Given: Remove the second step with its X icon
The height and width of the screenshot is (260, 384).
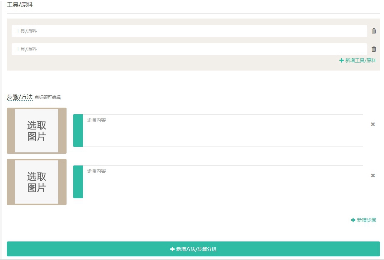Looking at the screenshot, I should (373, 176).
